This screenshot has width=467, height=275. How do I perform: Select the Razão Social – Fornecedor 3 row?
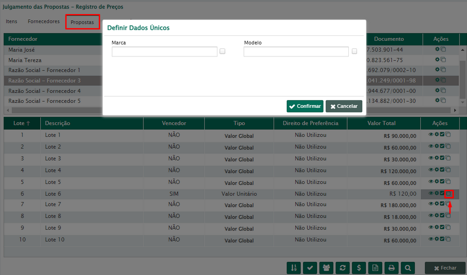click(53, 81)
